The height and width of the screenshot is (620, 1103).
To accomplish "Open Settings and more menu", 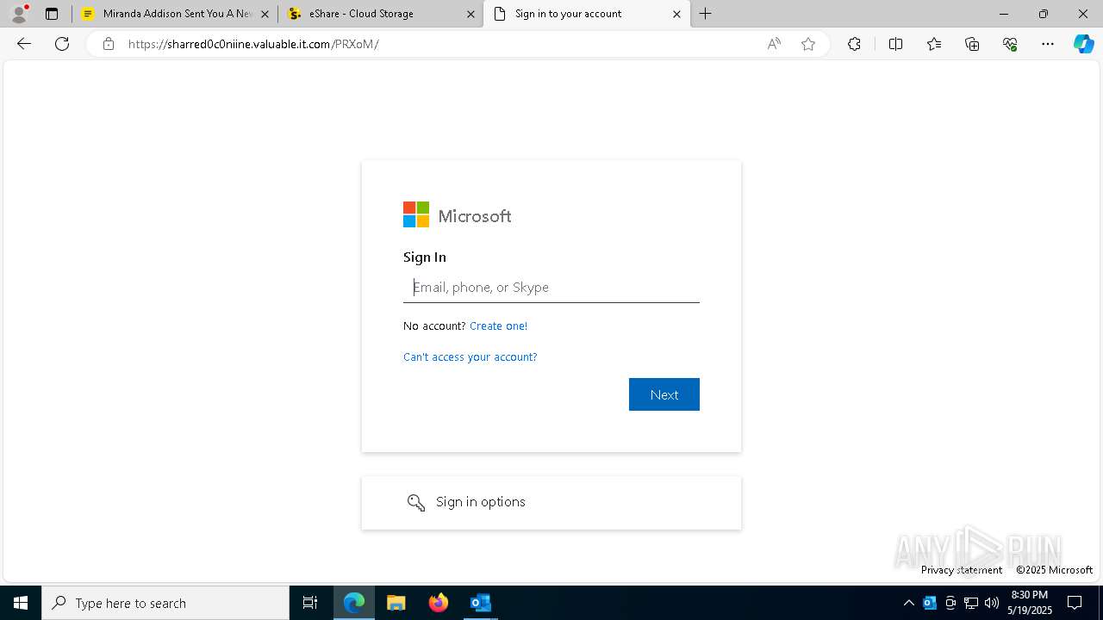I will 1048,44.
